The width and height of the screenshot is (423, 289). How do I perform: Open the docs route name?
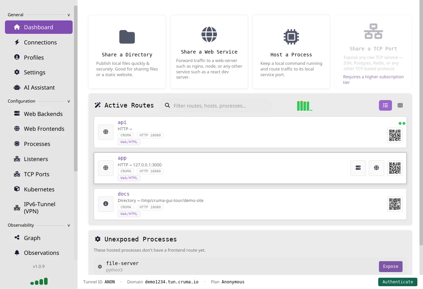click(124, 194)
